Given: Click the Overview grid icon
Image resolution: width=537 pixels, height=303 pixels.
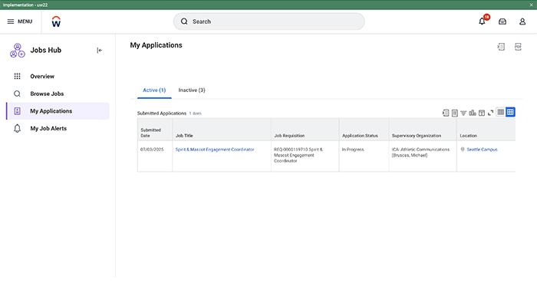Looking at the screenshot, I should pos(17,77).
